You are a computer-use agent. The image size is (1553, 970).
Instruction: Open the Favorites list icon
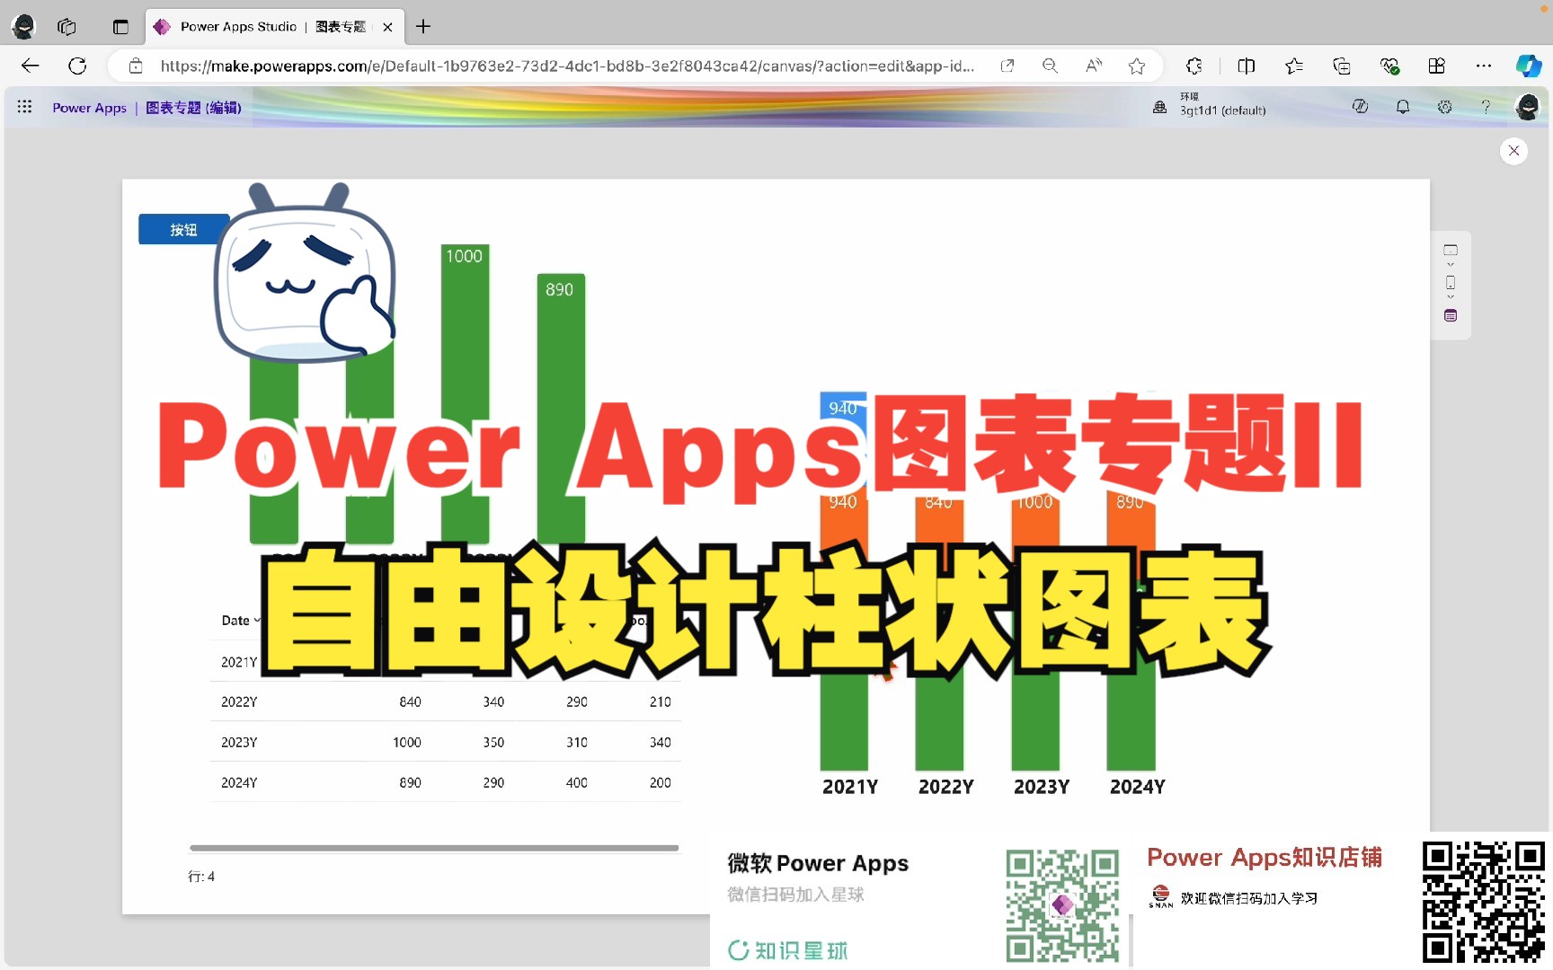[1294, 66]
